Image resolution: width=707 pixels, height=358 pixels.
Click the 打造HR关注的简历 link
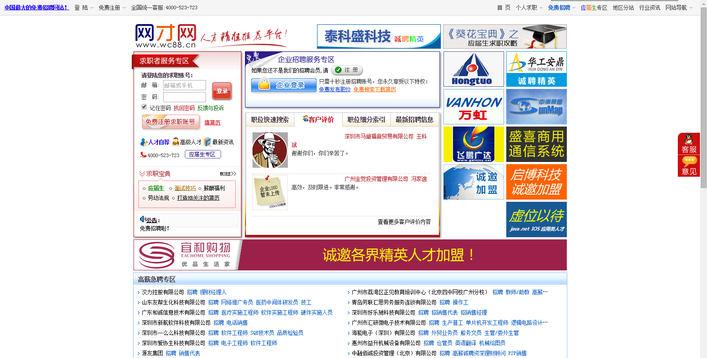point(198,198)
